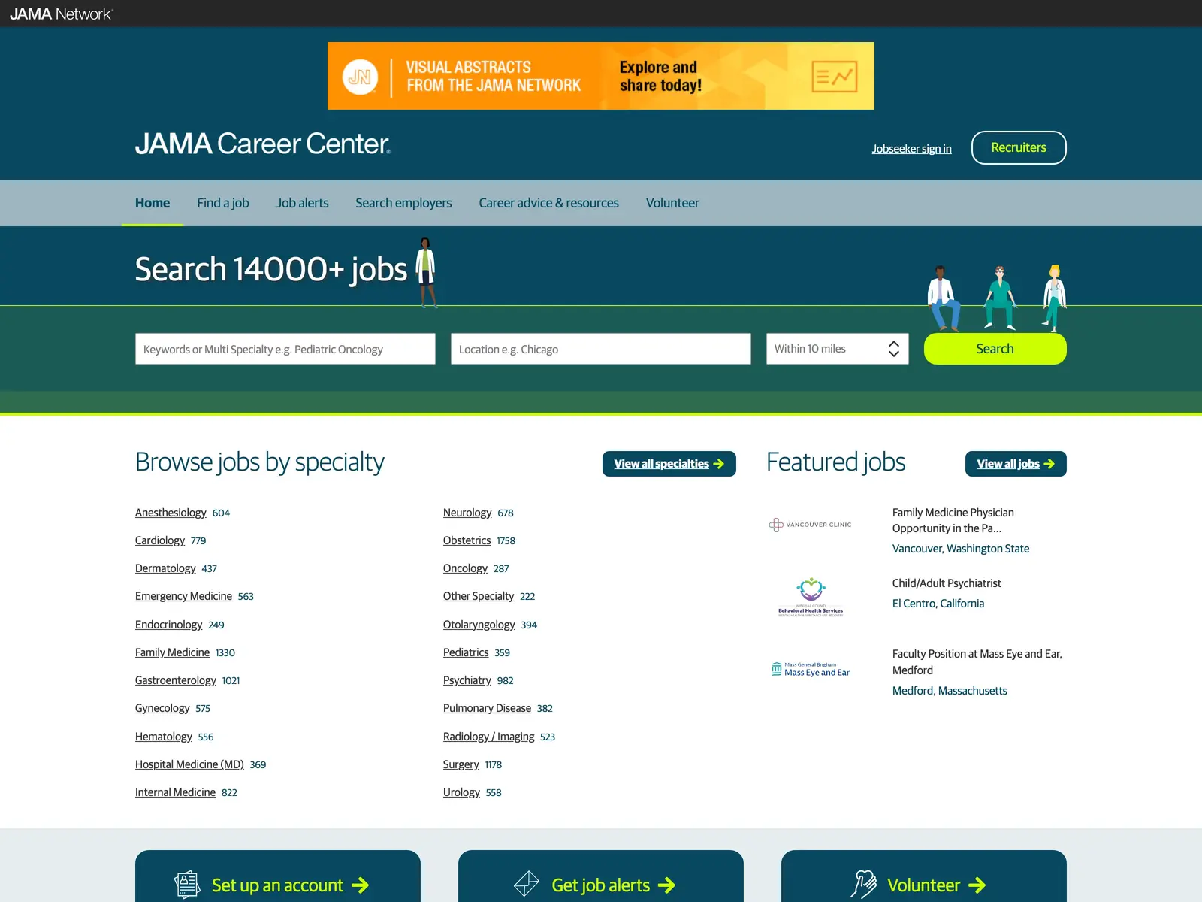
Task: Open Anesthesiology specialty jobs
Action: (171, 513)
